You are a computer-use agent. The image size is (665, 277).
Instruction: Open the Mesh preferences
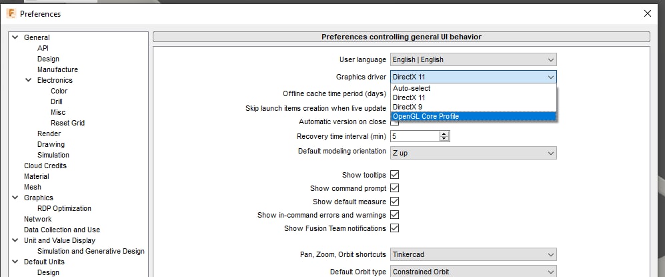point(33,187)
